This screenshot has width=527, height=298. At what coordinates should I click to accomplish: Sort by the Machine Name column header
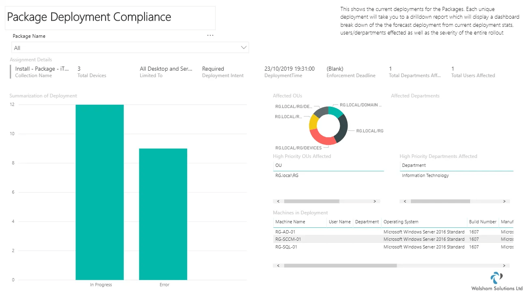click(x=290, y=222)
